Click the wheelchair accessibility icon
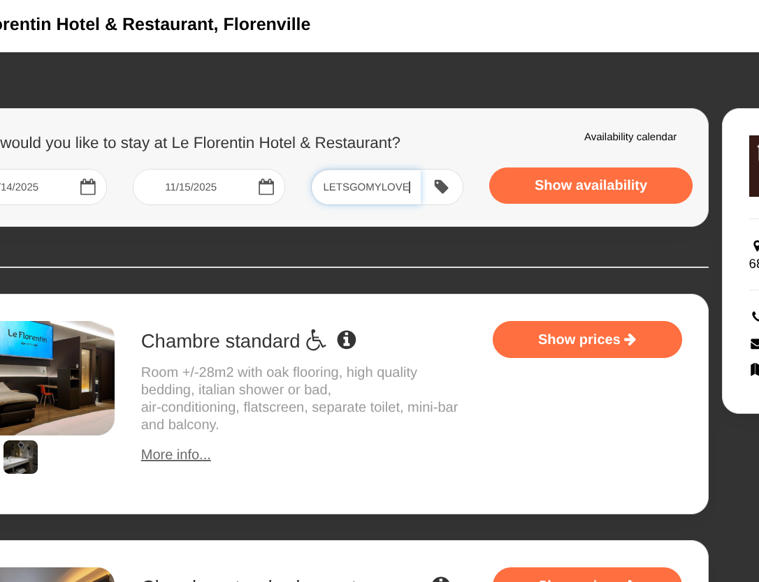This screenshot has height=582, width=759. point(316,340)
